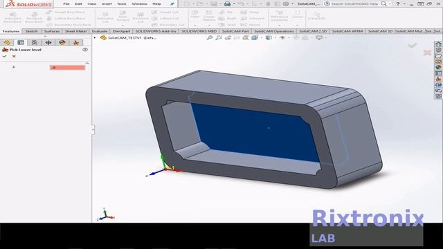Click the Search SOLIDWORKS Help field
This screenshot has width=443, height=249.
click(x=354, y=3)
